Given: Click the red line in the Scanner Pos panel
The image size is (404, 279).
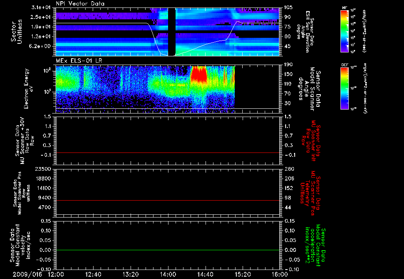Looking at the screenshot, I should click(168, 200).
